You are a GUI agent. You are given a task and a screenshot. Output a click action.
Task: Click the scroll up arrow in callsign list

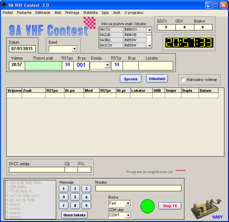pos(149,30)
